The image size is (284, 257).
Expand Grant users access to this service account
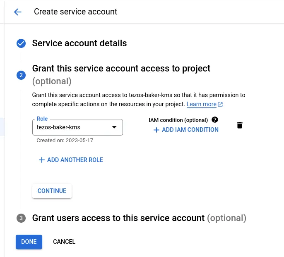point(118,218)
